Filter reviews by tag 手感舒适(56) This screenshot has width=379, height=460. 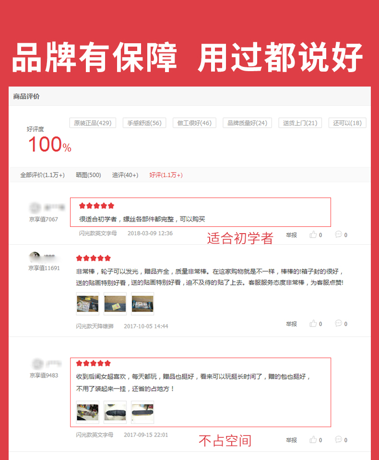click(x=144, y=123)
